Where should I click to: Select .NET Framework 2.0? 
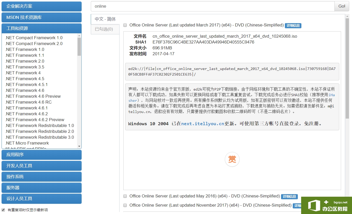point(25,61)
